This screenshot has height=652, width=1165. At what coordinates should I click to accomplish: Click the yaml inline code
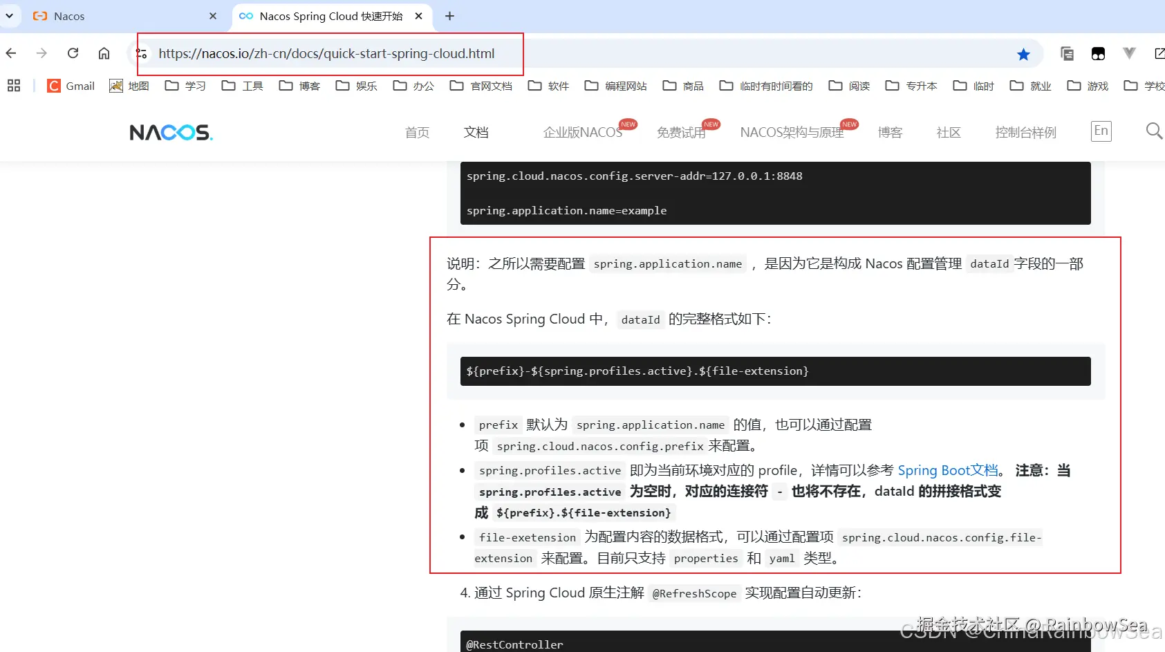(x=782, y=558)
